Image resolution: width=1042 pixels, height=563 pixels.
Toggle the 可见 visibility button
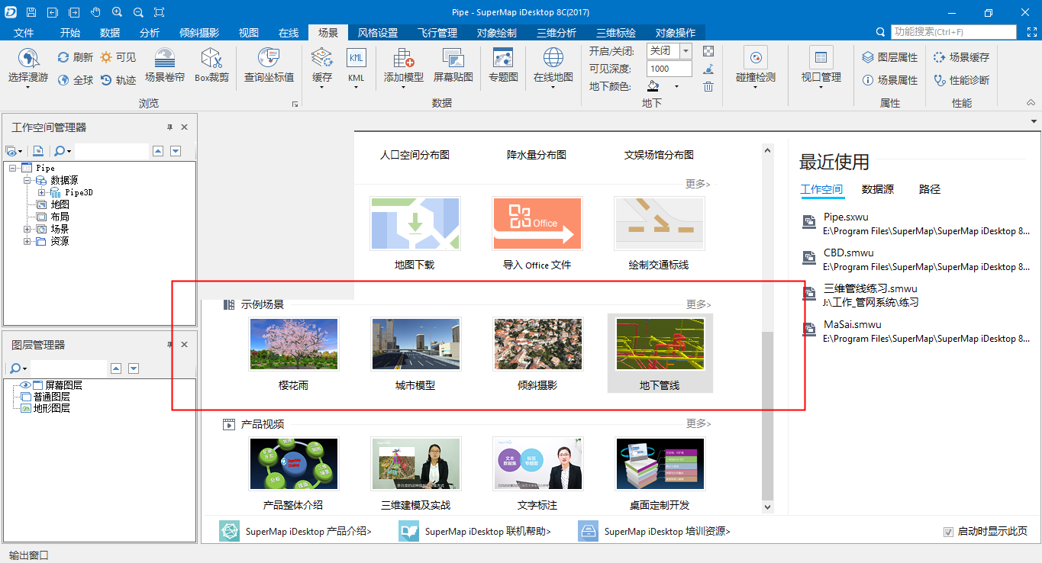[x=118, y=57]
